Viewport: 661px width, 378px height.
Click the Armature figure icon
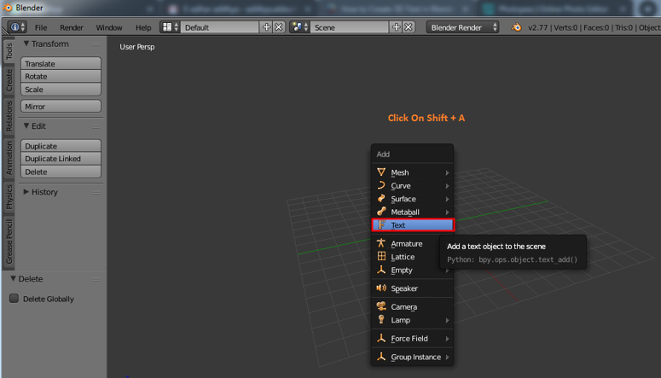(x=381, y=243)
